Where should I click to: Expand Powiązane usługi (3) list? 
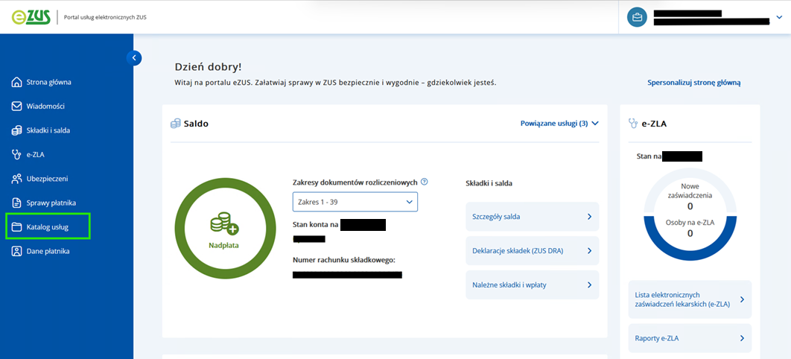click(559, 124)
